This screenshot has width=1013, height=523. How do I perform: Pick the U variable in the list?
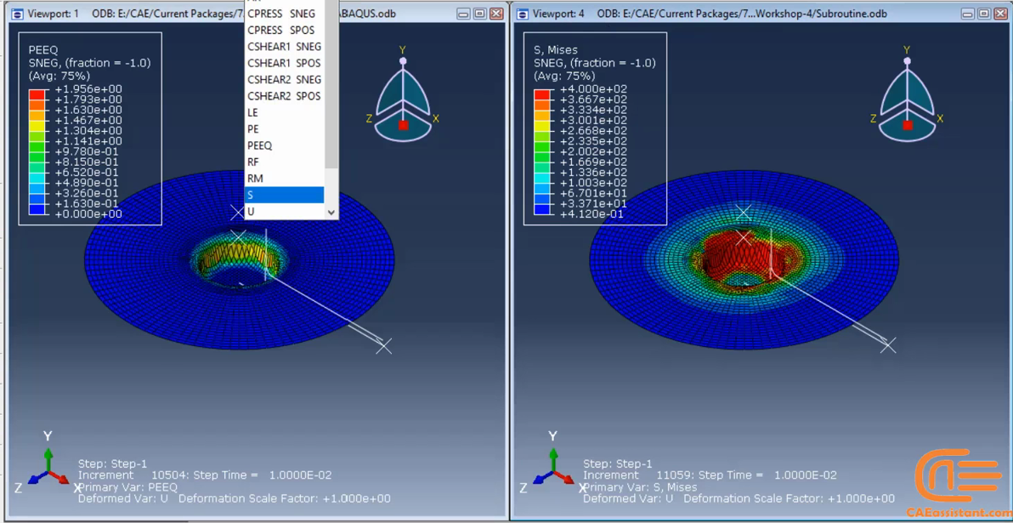pyautogui.click(x=284, y=212)
